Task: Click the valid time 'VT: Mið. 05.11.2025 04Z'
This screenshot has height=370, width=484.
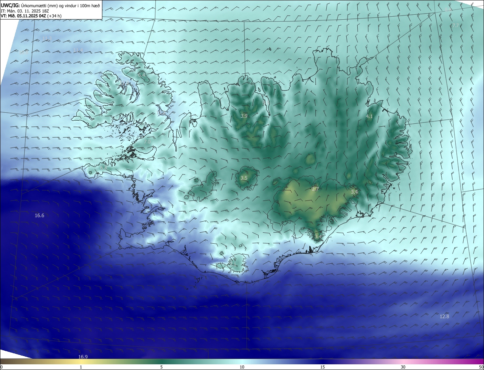Action: 23,16
